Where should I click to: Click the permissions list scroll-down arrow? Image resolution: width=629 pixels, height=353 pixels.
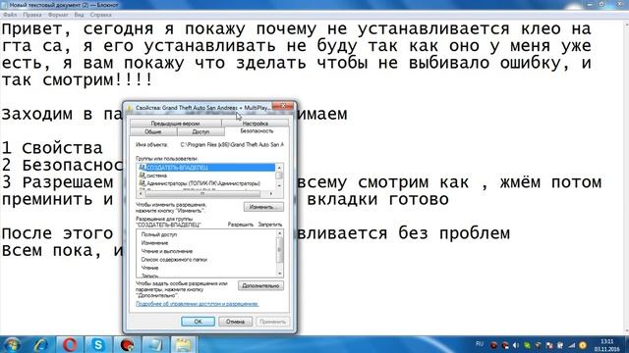(279, 274)
